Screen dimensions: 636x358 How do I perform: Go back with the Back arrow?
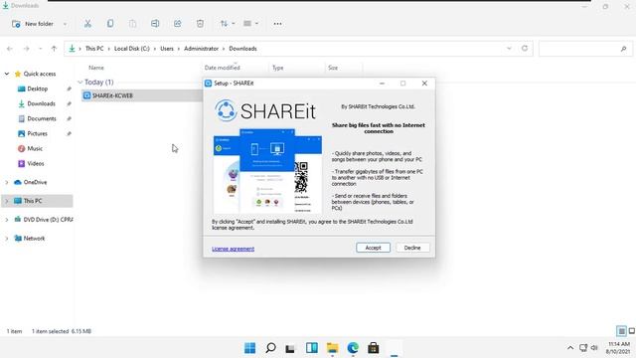tap(10, 49)
